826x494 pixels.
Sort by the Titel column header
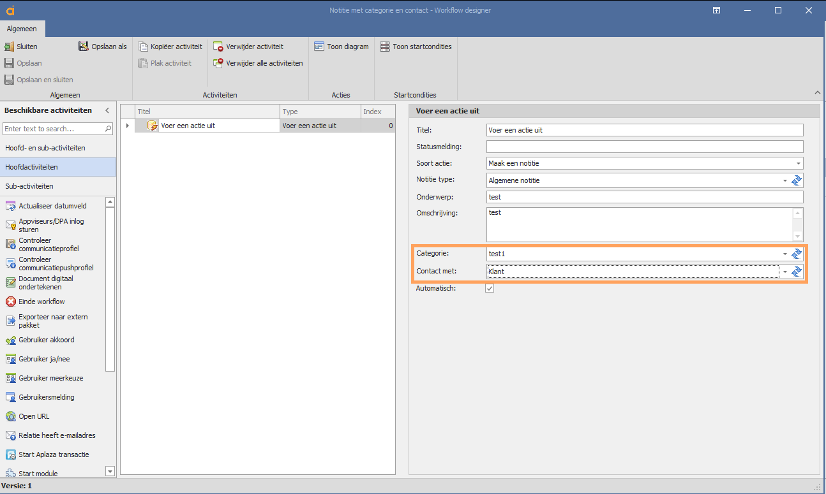207,112
